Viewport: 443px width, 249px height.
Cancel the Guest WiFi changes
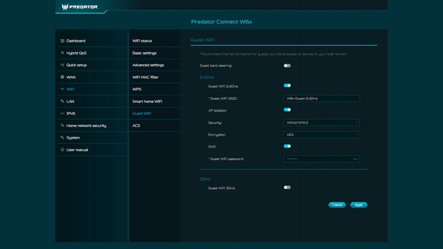tap(337, 205)
